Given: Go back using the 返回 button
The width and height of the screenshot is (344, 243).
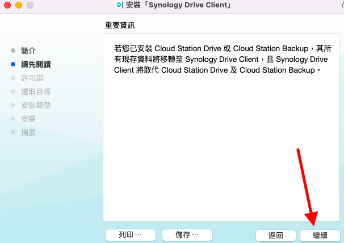Looking at the screenshot, I should (x=275, y=235).
